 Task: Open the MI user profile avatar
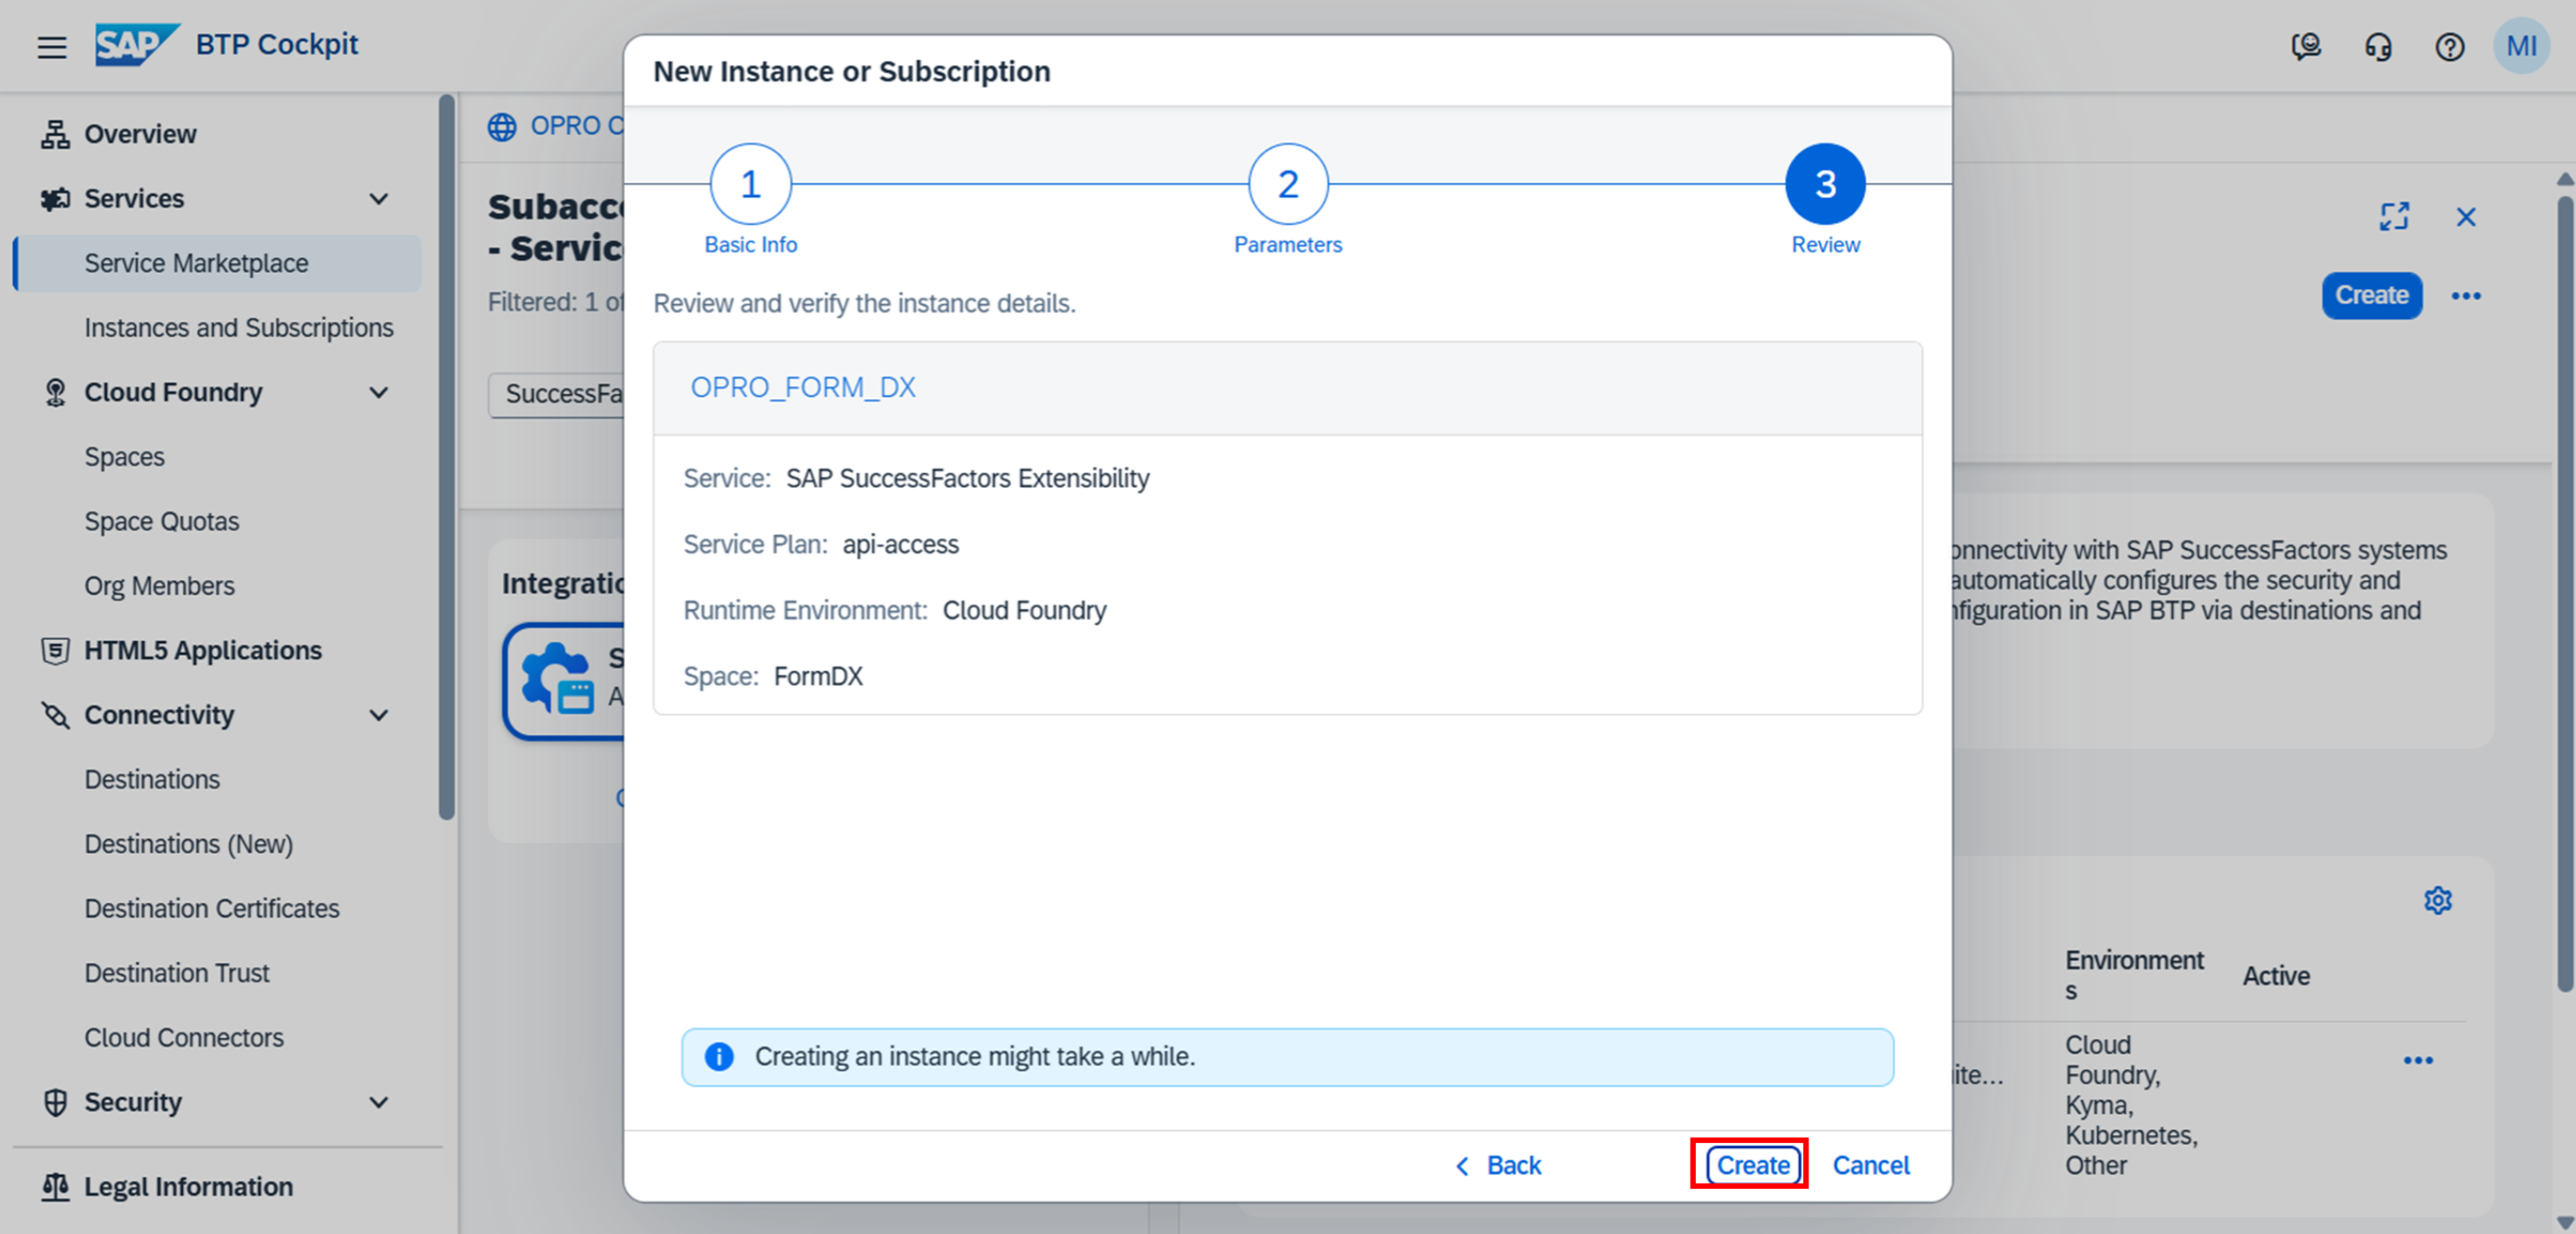point(2521,46)
